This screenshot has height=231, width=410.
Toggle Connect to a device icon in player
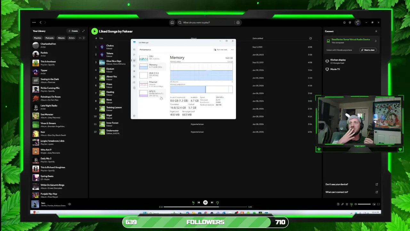tap(351, 204)
